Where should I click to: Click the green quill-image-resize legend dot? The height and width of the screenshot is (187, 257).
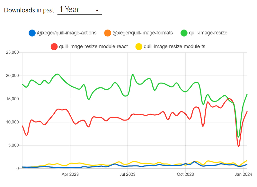(x=184, y=33)
